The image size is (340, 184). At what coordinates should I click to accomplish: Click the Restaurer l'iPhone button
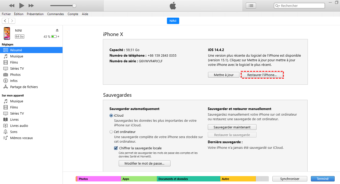tap(262, 75)
